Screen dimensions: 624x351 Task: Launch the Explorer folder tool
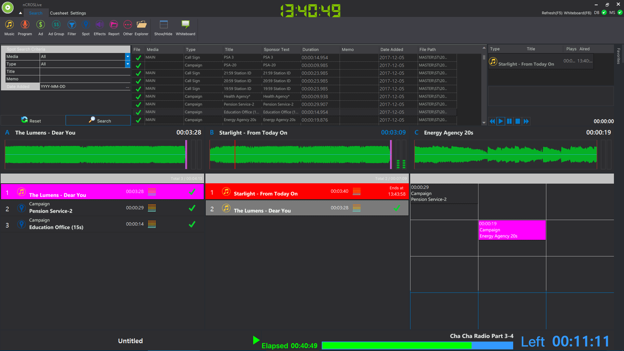[x=141, y=28]
